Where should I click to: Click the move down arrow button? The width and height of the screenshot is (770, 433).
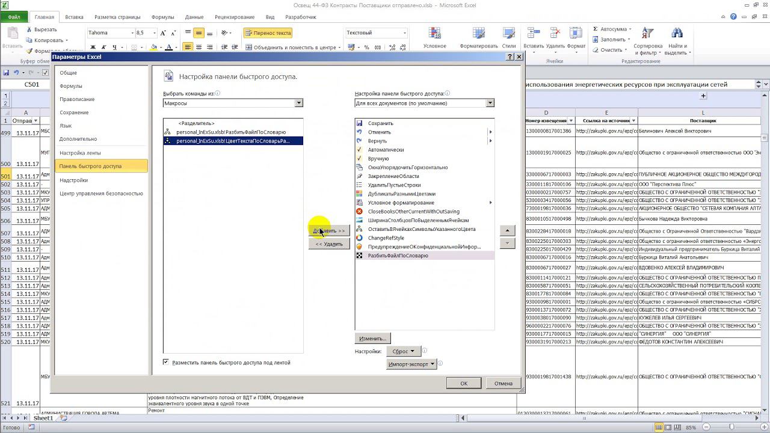tap(507, 243)
